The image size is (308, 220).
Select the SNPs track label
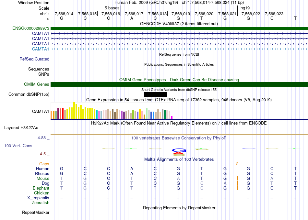point(44,74)
